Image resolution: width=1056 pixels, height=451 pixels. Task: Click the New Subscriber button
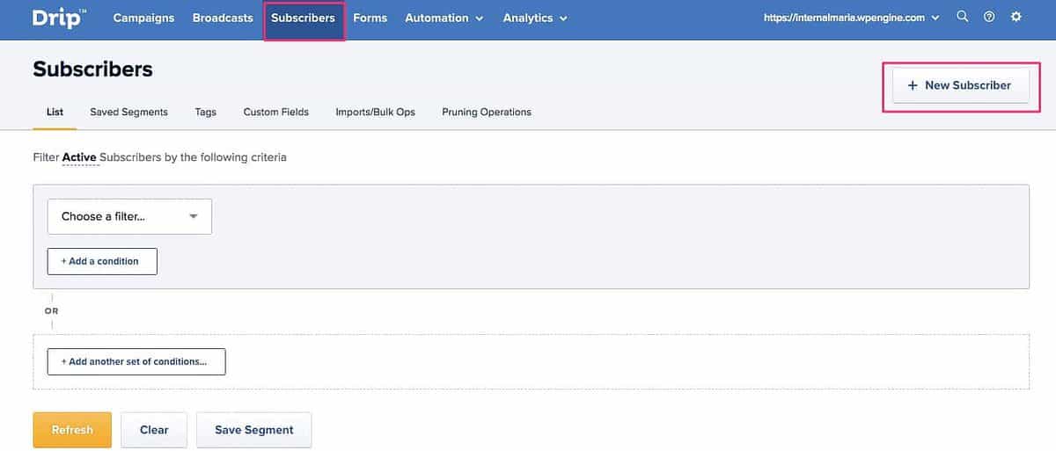click(961, 85)
